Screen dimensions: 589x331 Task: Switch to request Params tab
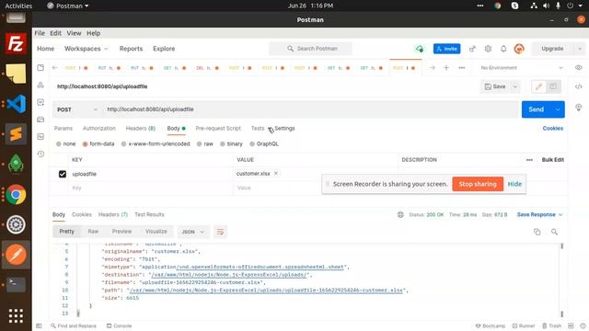point(64,129)
